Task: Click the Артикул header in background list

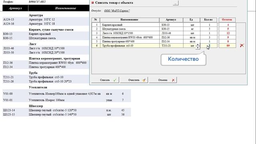Action: [x=15, y=8]
